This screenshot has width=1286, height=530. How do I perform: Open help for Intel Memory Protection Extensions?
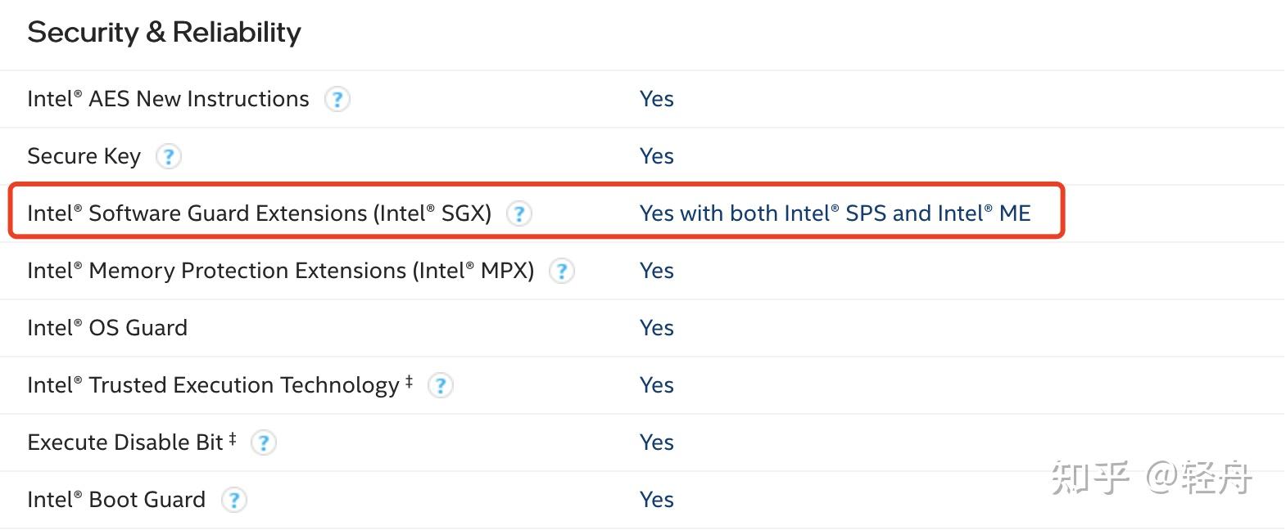[562, 271]
